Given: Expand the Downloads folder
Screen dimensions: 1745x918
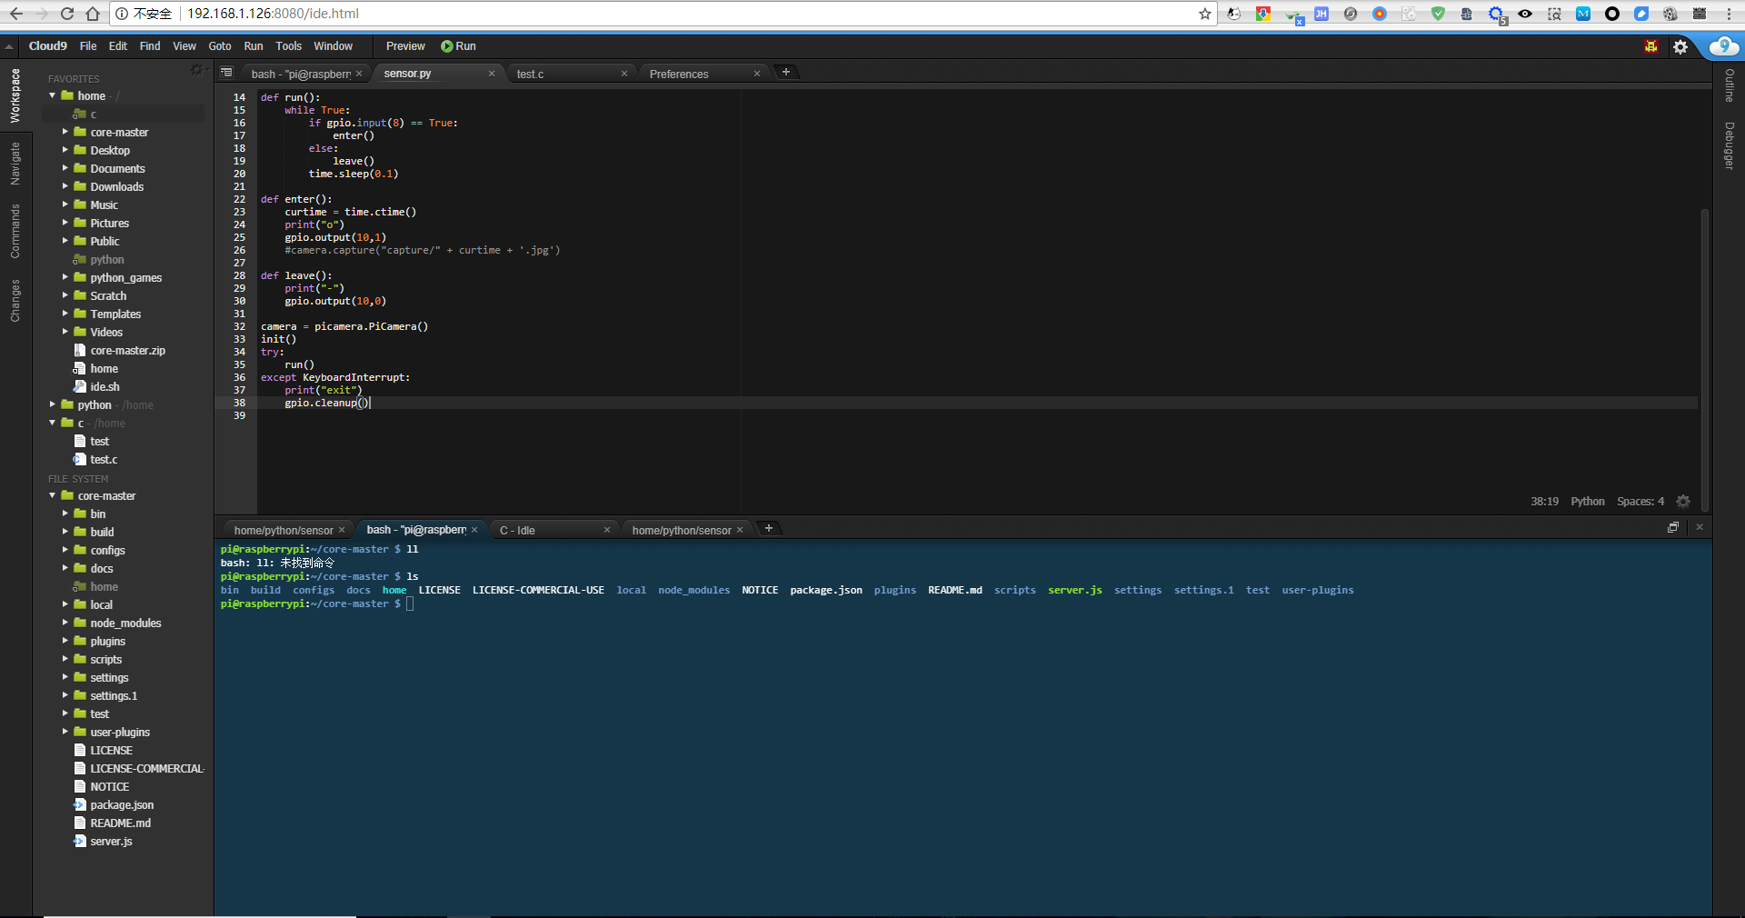Looking at the screenshot, I should tap(65, 186).
